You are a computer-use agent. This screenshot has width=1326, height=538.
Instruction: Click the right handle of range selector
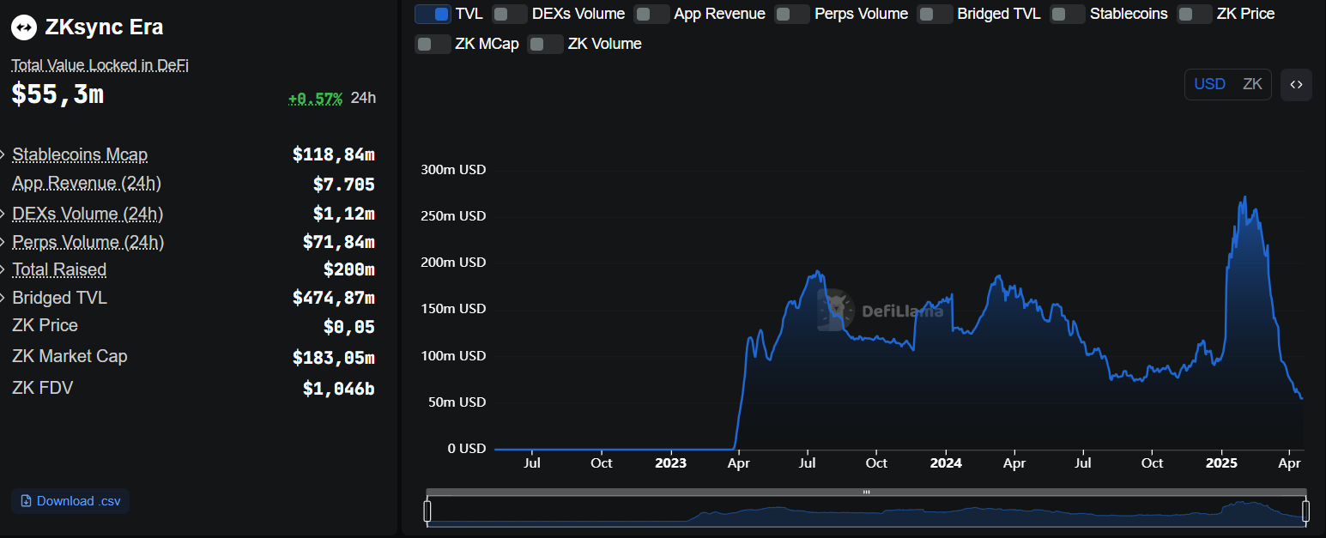(1305, 511)
